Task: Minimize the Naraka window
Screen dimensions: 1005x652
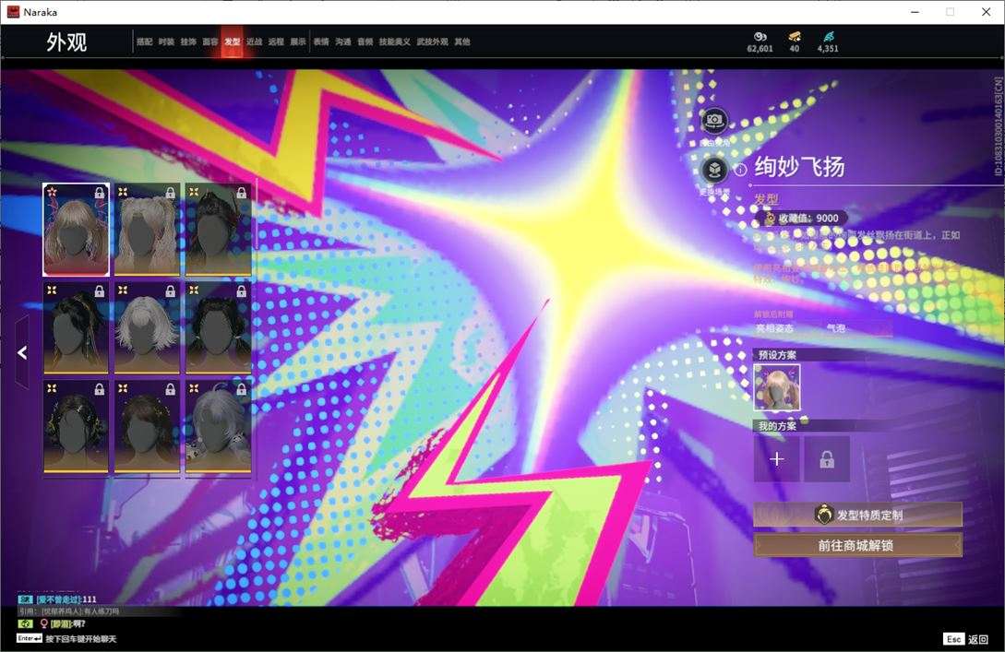Action: click(x=915, y=12)
